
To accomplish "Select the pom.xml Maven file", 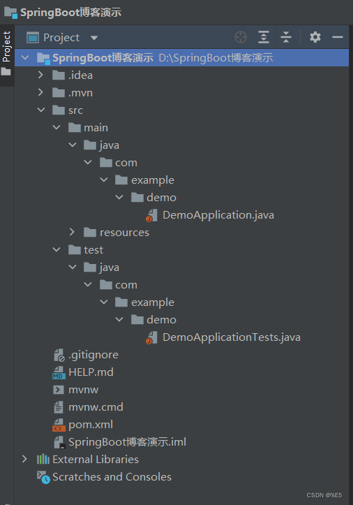I will coord(91,425).
